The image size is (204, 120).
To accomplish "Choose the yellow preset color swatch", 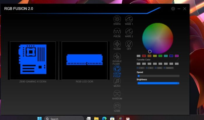I will pos(155,56).
